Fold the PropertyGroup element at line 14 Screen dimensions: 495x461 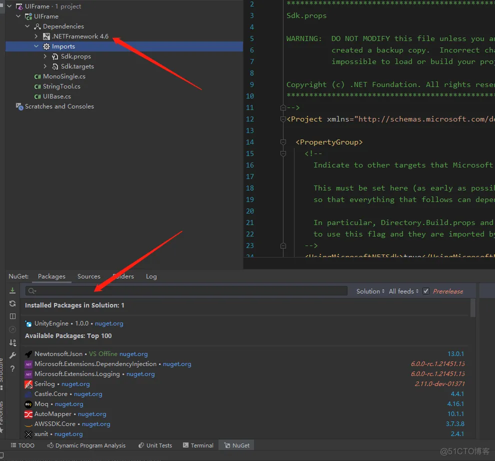(x=283, y=142)
